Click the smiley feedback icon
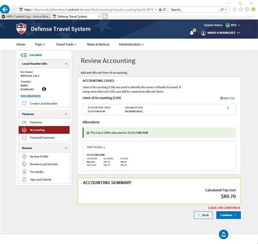This screenshot has width=258, height=244. (x=254, y=9)
